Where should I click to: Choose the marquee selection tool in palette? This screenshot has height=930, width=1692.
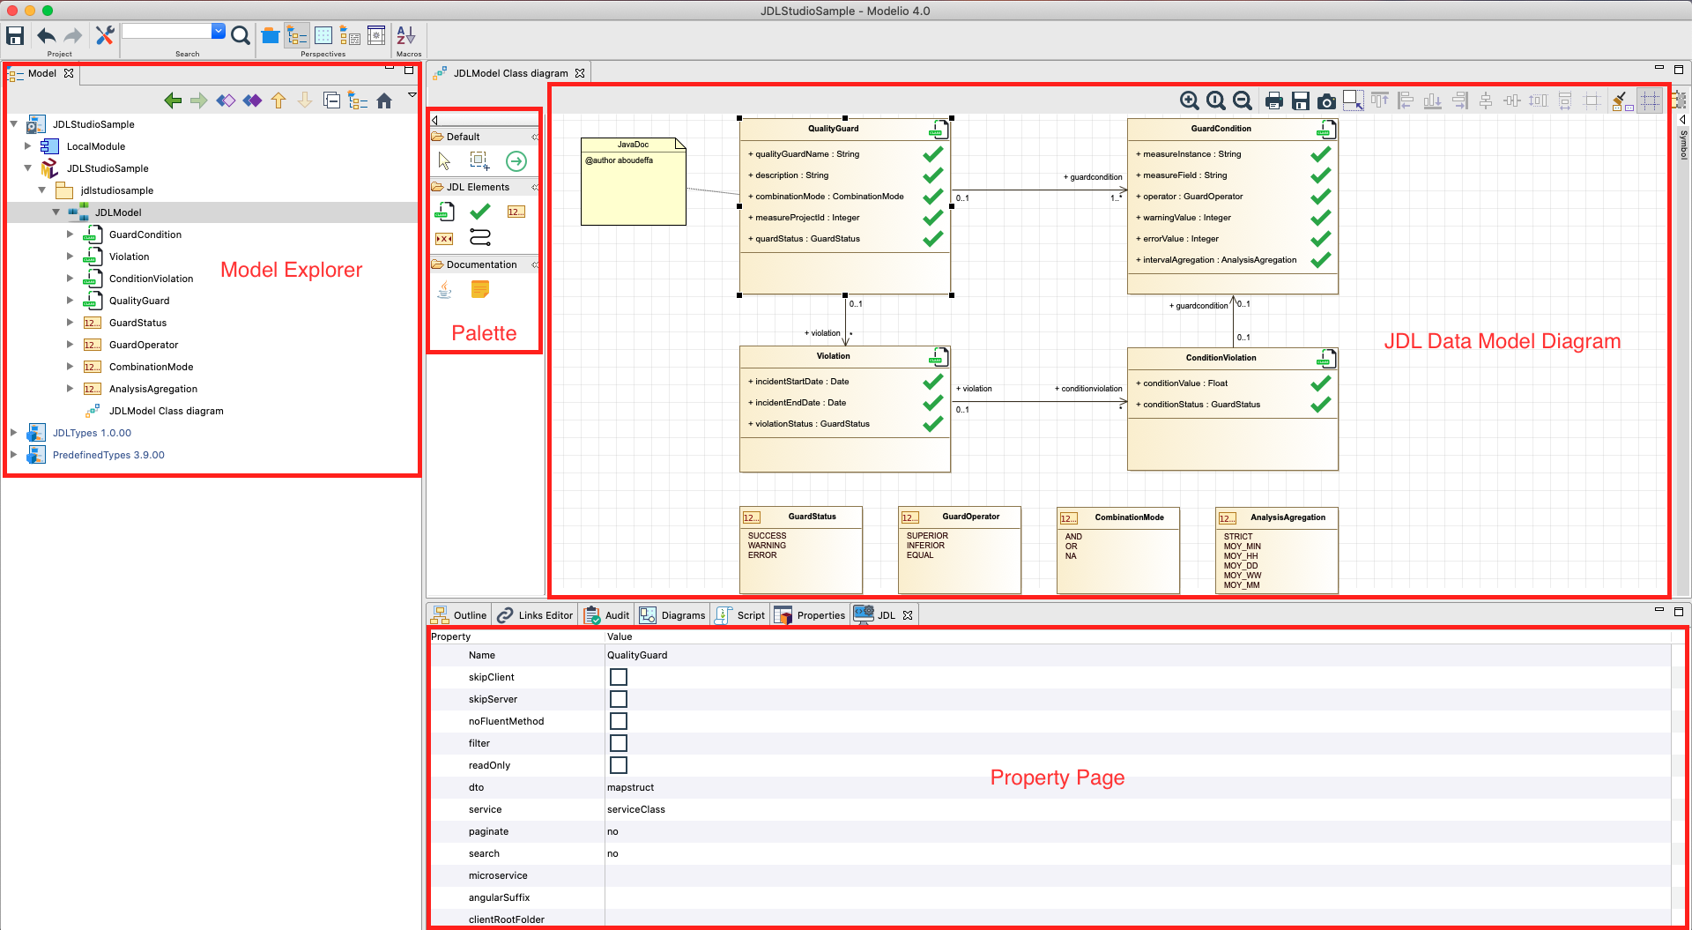point(479,160)
